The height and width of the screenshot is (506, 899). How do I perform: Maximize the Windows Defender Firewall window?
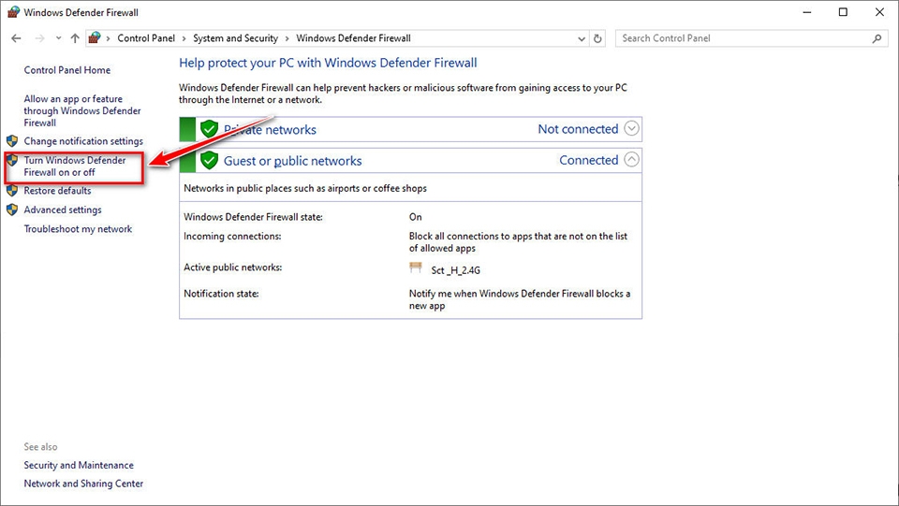point(843,12)
